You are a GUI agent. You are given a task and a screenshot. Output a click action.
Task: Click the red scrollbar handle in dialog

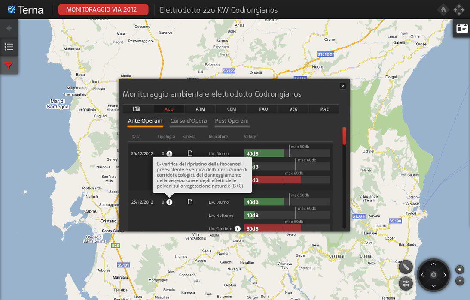click(344, 135)
